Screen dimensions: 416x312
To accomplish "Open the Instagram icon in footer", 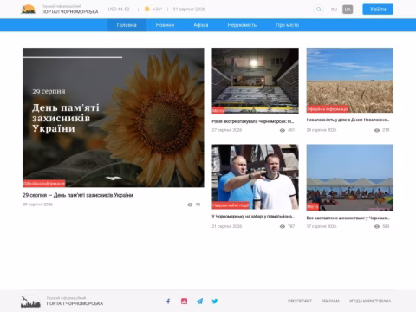I will point(184,302).
